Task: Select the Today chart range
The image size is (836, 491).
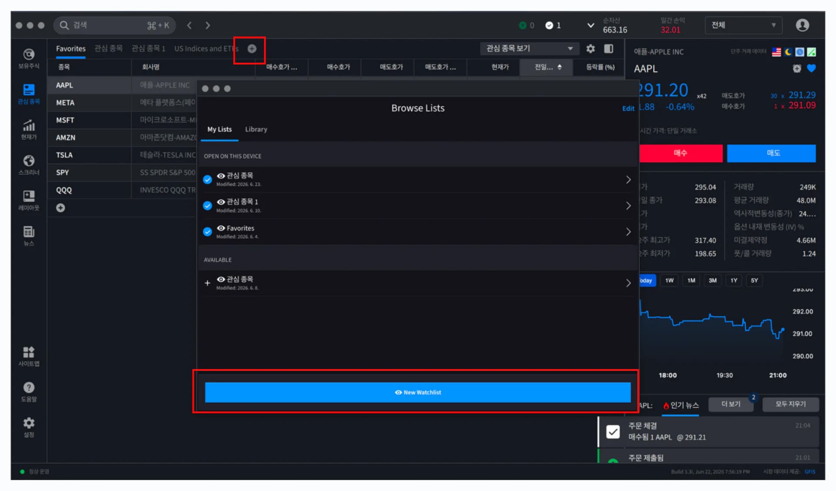Action: [x=647, y=280]
